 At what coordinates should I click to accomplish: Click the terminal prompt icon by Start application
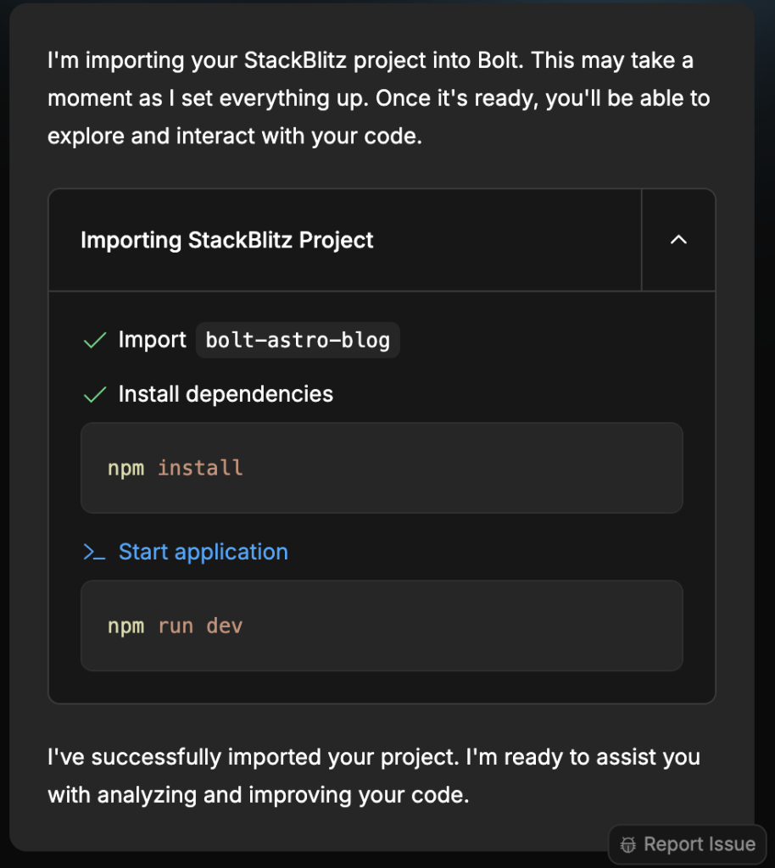tap(94, 553)
